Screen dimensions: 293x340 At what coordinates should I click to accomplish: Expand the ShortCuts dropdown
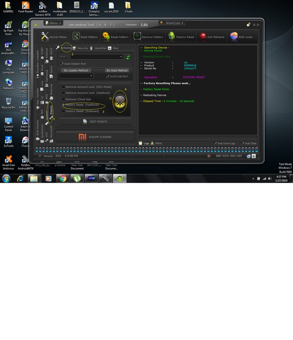(172, 23)
